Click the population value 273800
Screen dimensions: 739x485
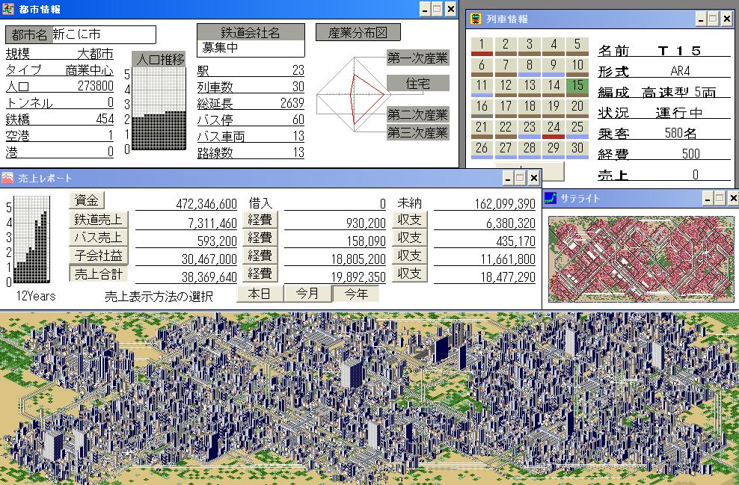(x=96, y=86)
